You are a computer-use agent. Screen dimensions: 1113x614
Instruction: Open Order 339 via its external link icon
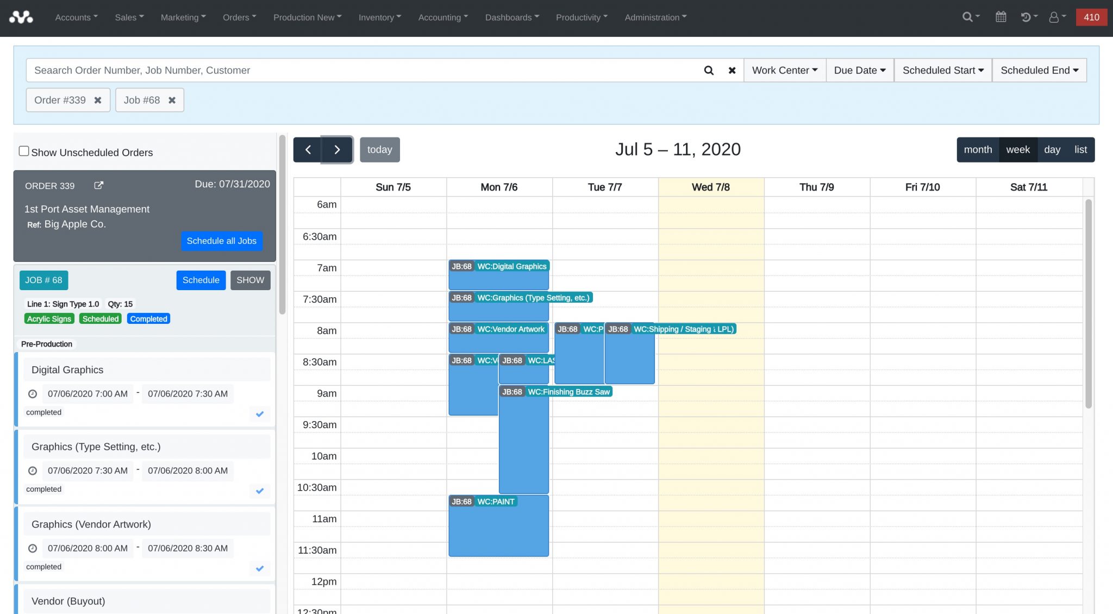point(98,185)
